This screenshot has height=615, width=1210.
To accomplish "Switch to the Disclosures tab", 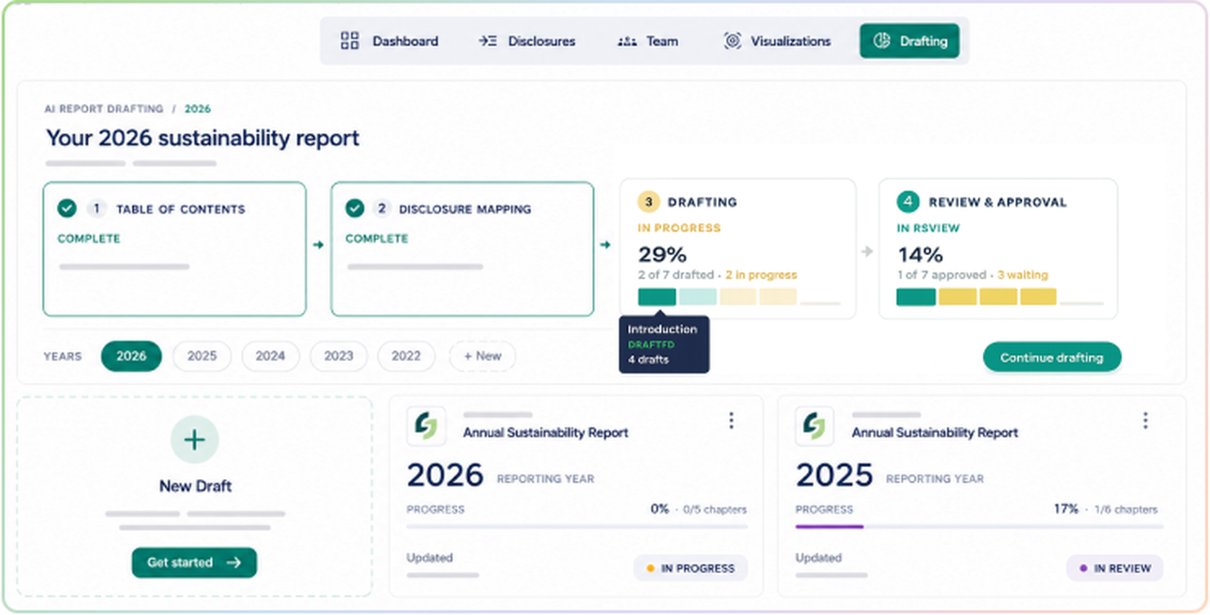I will pyautogui.click(x=527, y=41).
